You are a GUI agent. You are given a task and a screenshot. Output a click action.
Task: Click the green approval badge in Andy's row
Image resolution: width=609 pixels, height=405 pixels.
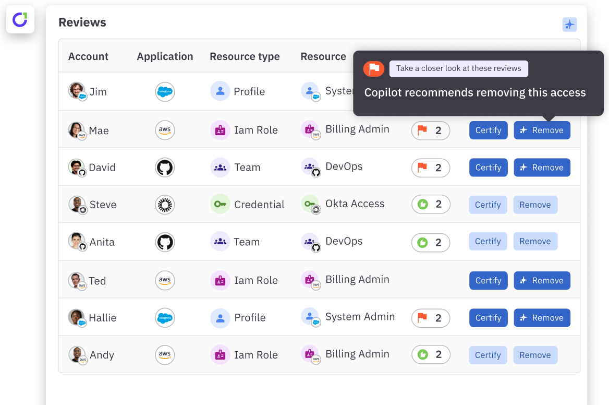point(431,354)
